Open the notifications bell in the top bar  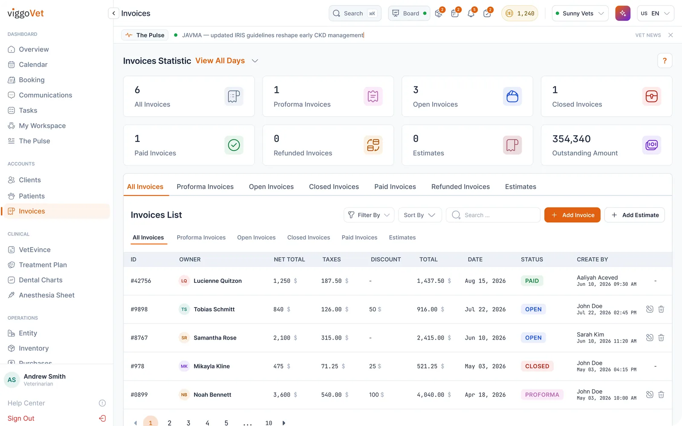pos(471,14)
